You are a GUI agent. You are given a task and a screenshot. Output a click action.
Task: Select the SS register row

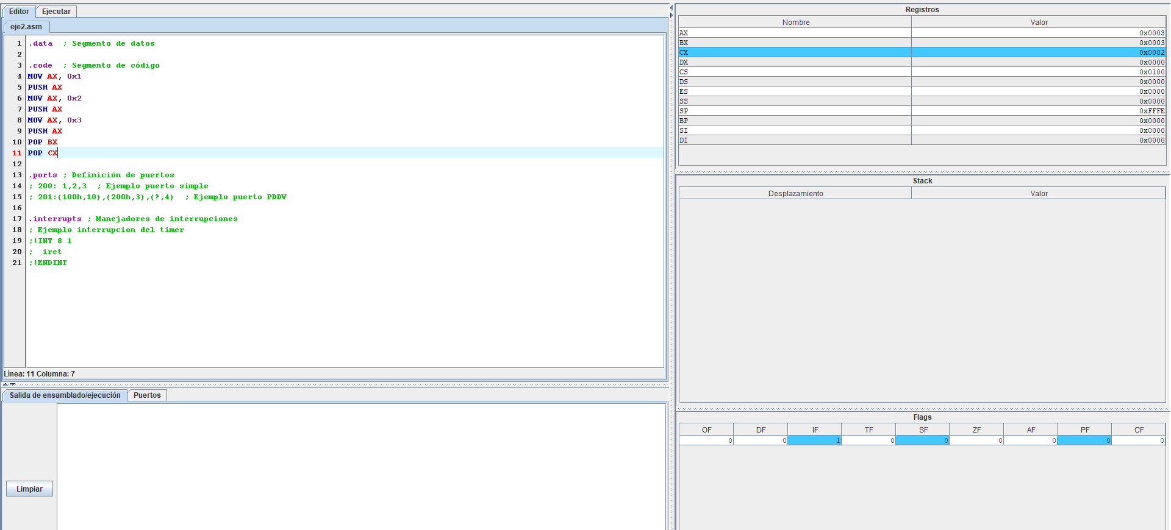pos(922,101)
